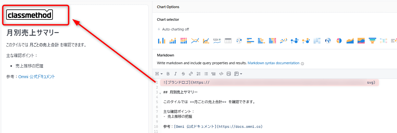The width and height of the screenshot is (397, 133).
Task: Choose the 100% stacked horizontal bar chart
Action: pos(272,41)
